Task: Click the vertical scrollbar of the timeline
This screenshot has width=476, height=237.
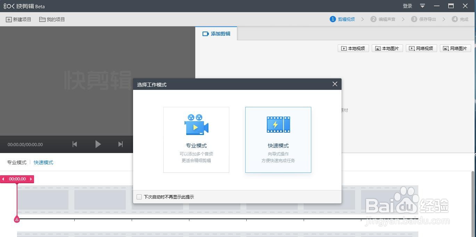Action: pyautogui.click(x=473, y=204)
